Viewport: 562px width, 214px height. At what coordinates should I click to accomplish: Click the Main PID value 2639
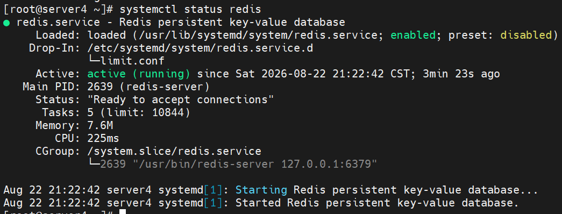tap(100, 87)
